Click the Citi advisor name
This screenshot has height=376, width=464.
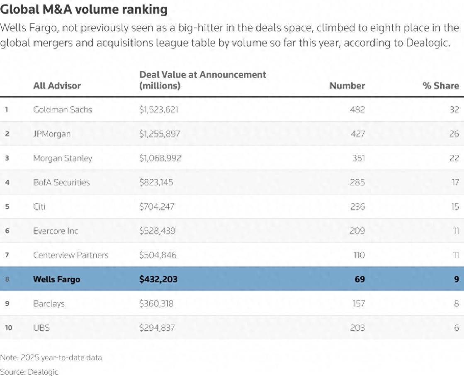(x=39, y=206)
